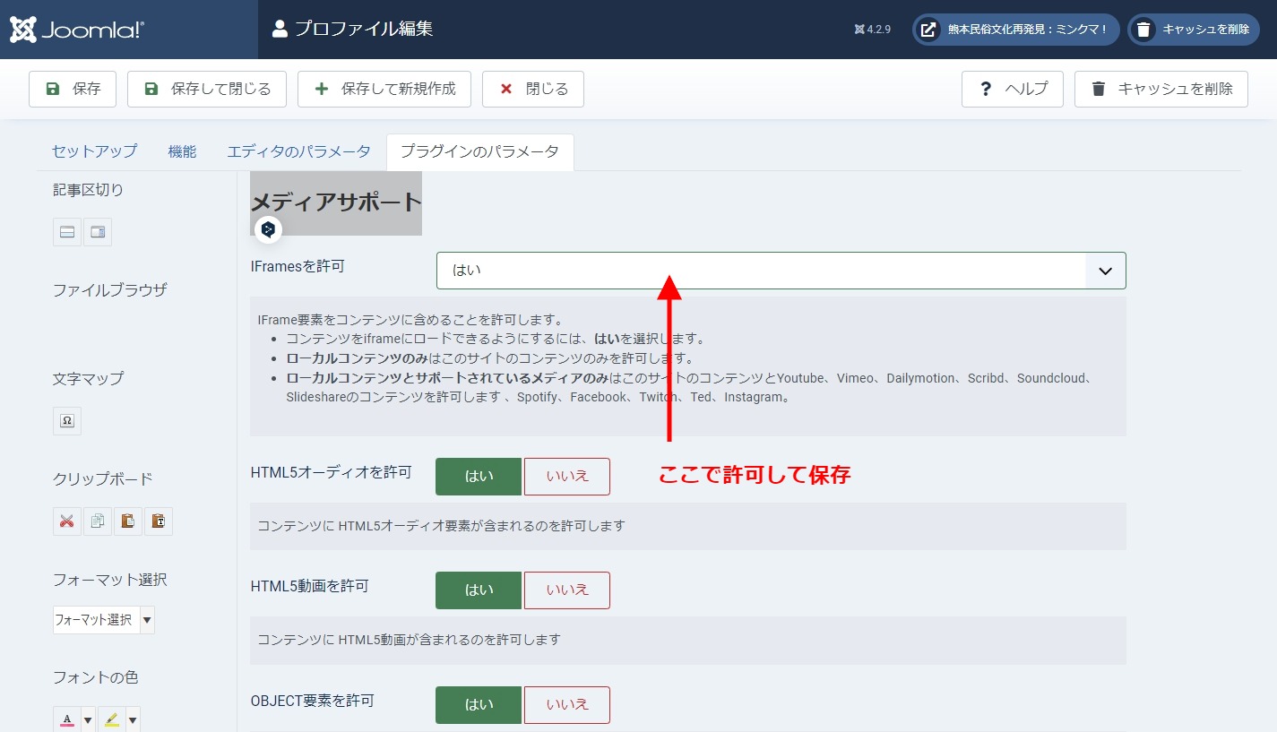Image resolution: width=1277 pixels, height=732 pixels.
Task: Click the yellow highlight color swatch
Action: 111,719
